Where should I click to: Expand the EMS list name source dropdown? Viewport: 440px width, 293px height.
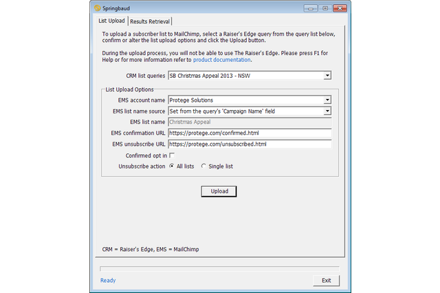pyautogui.click(x=327, y=111)
